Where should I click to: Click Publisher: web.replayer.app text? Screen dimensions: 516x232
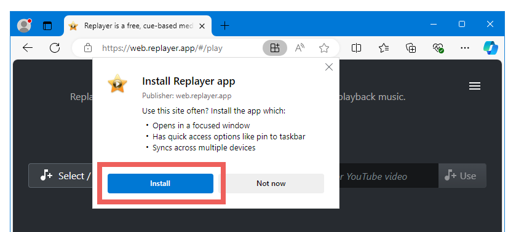(186, 96)
